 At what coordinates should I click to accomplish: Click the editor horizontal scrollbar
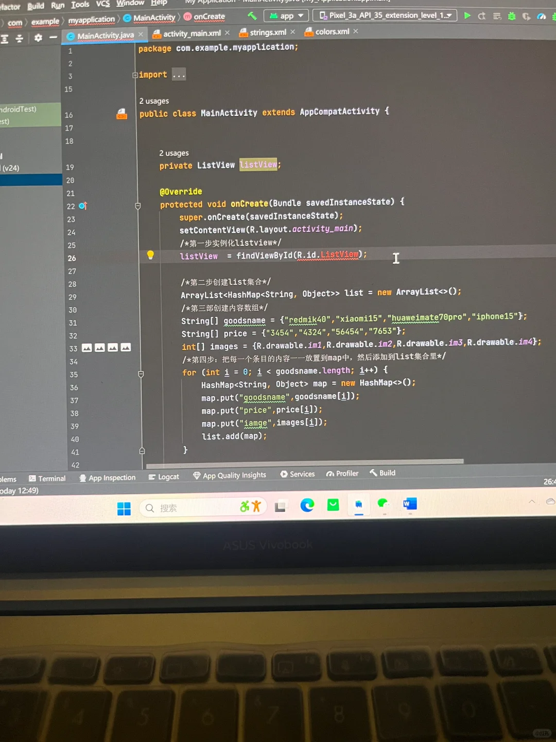[305, 463]
